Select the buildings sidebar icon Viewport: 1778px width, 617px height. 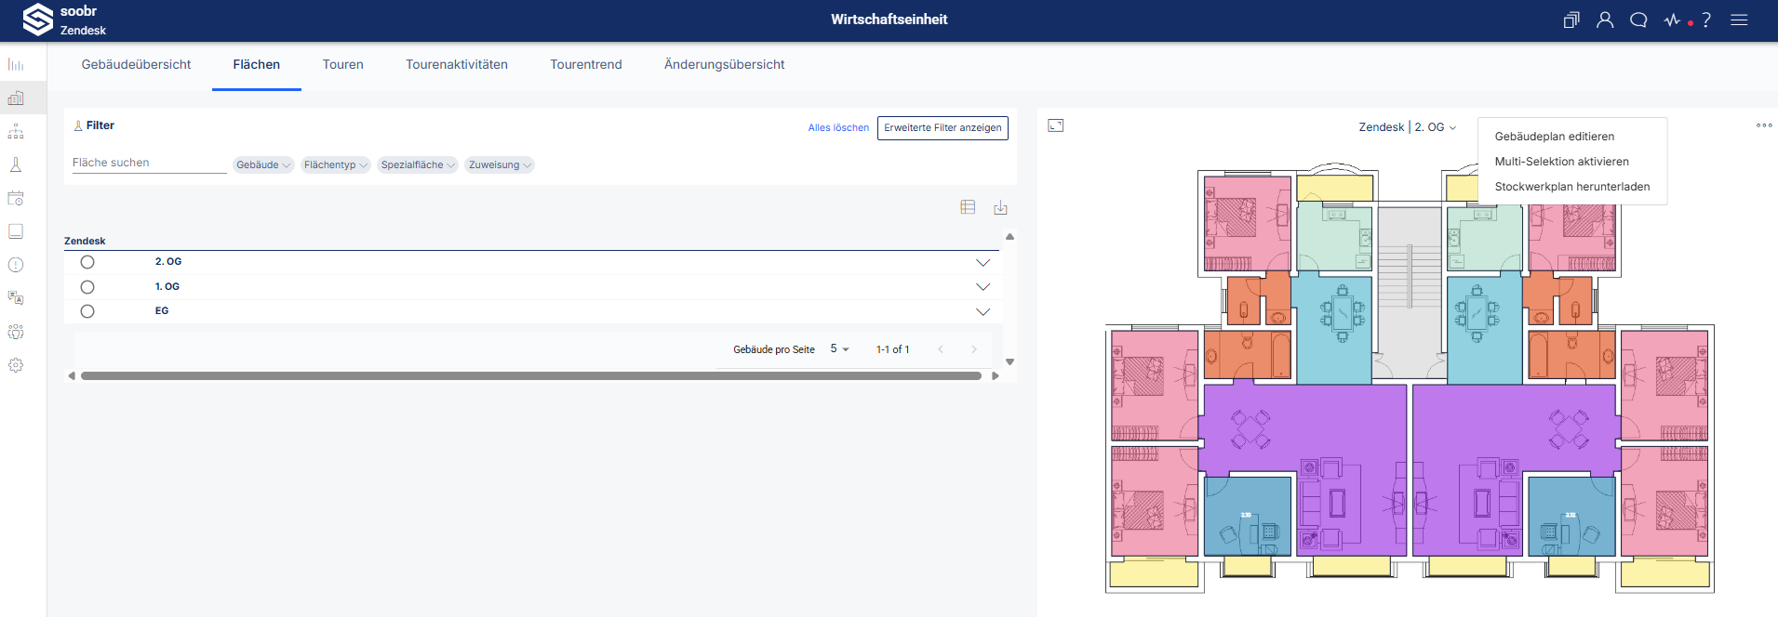tap(16, 98)
